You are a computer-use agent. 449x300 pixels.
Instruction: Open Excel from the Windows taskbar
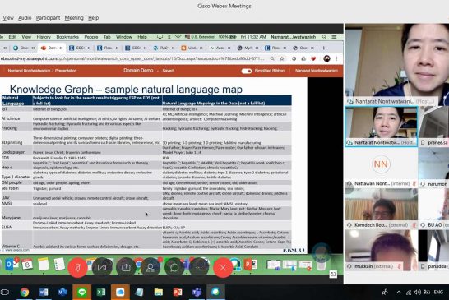pos(101,293)
